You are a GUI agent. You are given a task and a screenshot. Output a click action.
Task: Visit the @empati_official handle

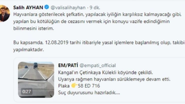point(98,65)
